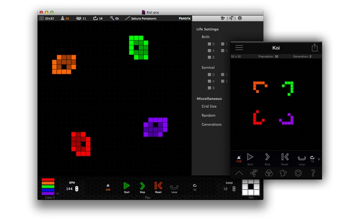The width and height of the screenshot is (353, 221).
Task: Click the green Start play icon in desktop toolbar
Action: coord(127,186)
